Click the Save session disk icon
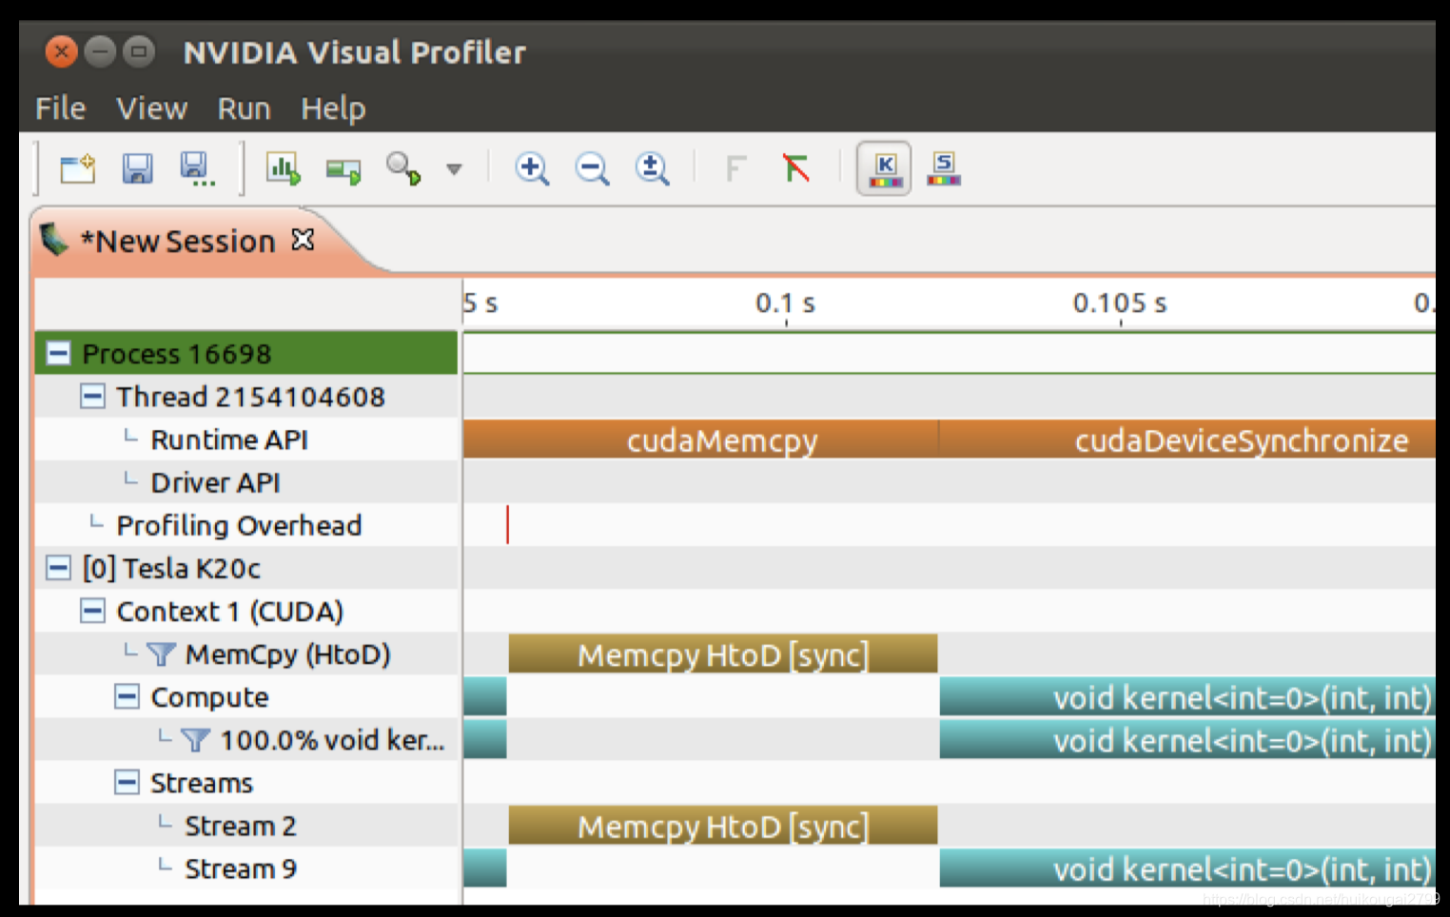Screen dimensions: 1450x917 coord(137,169)
